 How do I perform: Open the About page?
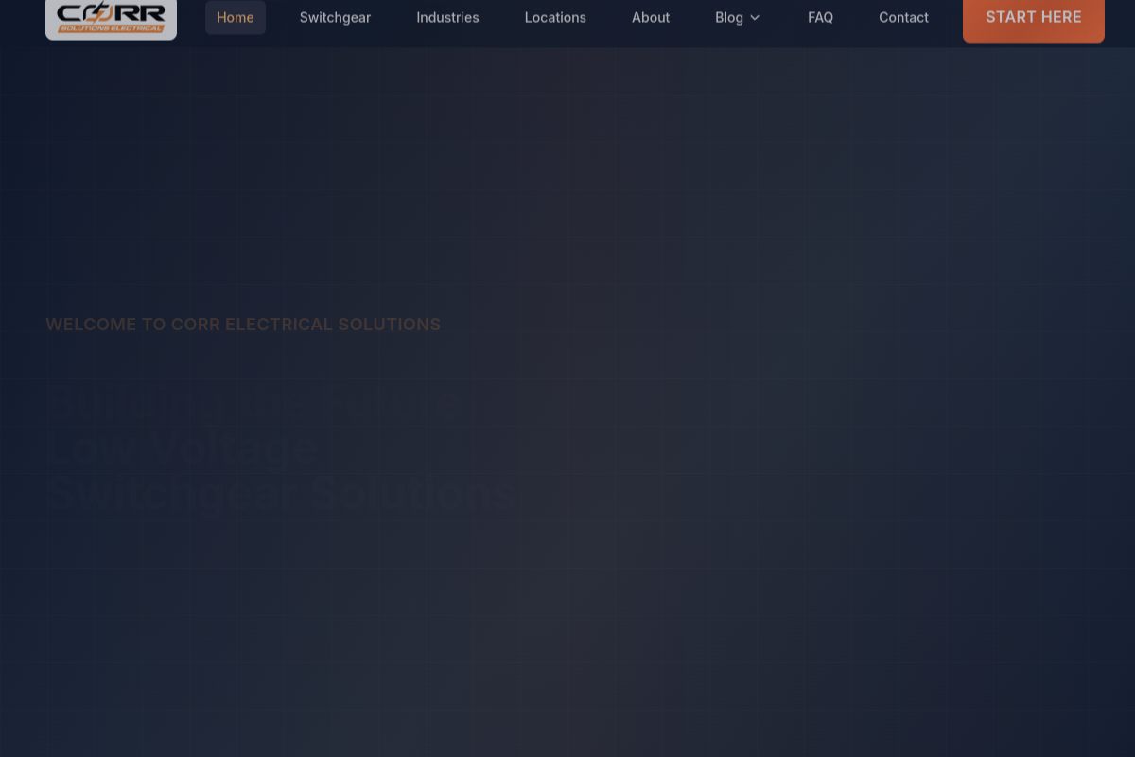pyautogui.click(x=651, y=17)
